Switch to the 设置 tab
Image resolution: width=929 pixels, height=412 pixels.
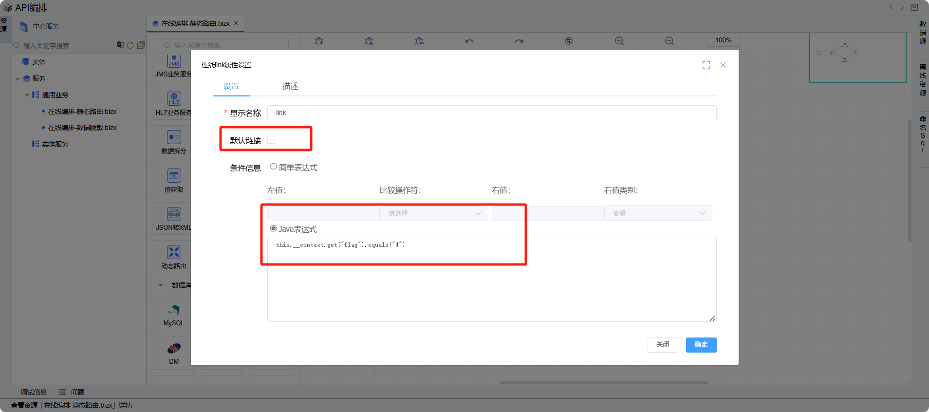tap(231, 86)
